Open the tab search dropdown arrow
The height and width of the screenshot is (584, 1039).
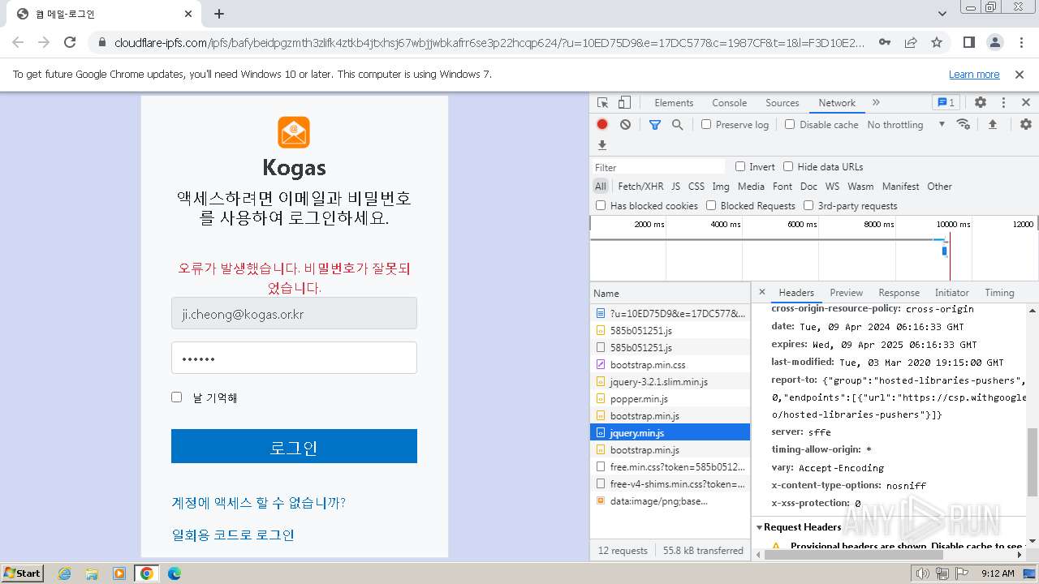(942, 14)
